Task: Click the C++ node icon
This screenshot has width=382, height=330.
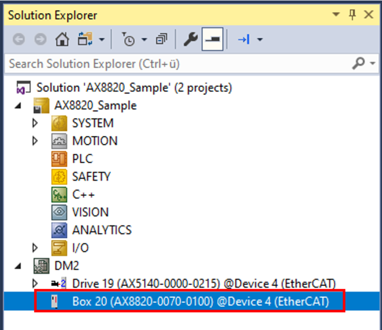Action: click(59, 194)
